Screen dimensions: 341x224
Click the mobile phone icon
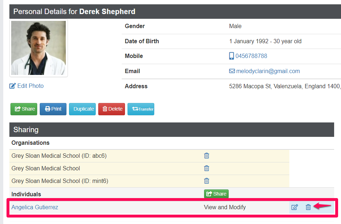click(x=232, y=56)
